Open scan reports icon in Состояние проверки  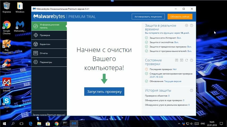(x=176, y=60)
